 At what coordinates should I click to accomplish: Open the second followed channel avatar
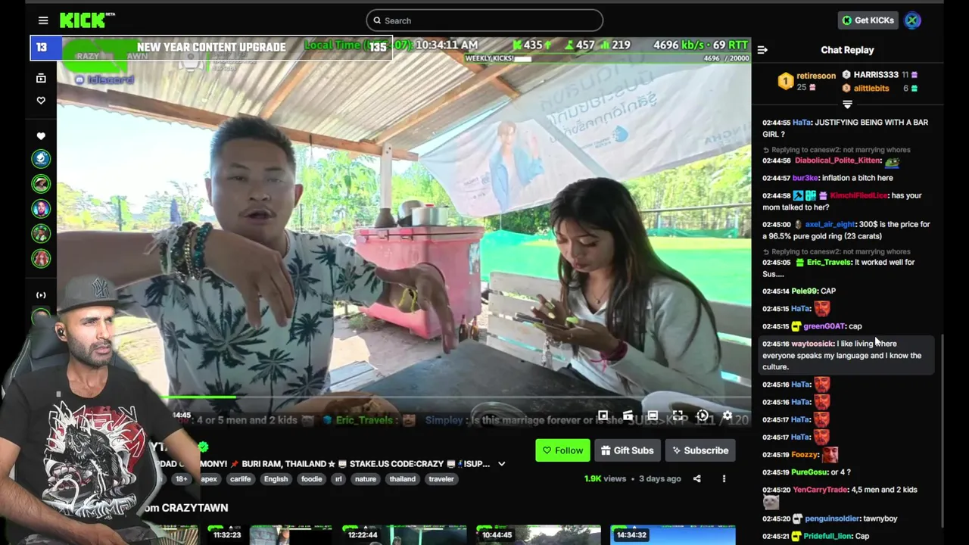point(41,183)
